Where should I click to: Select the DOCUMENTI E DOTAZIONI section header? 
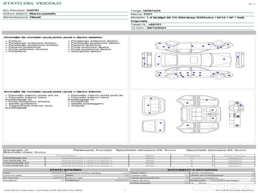point(192,170)
